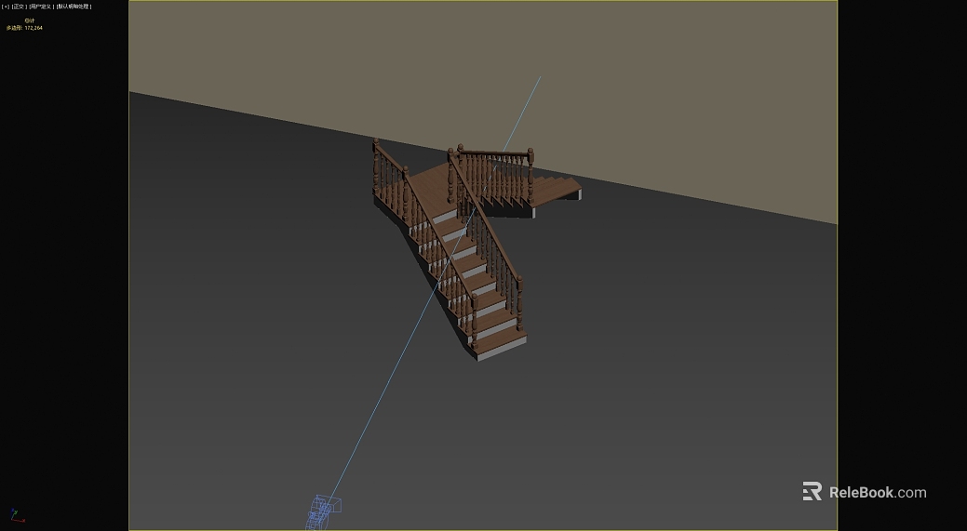The height and width of the screenshot is (531, 967).
Task: Click the 合计 total statistics label
Action: pos(30,21)
